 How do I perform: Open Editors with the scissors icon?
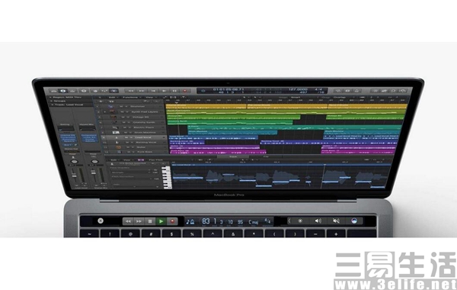coord(114,91)
